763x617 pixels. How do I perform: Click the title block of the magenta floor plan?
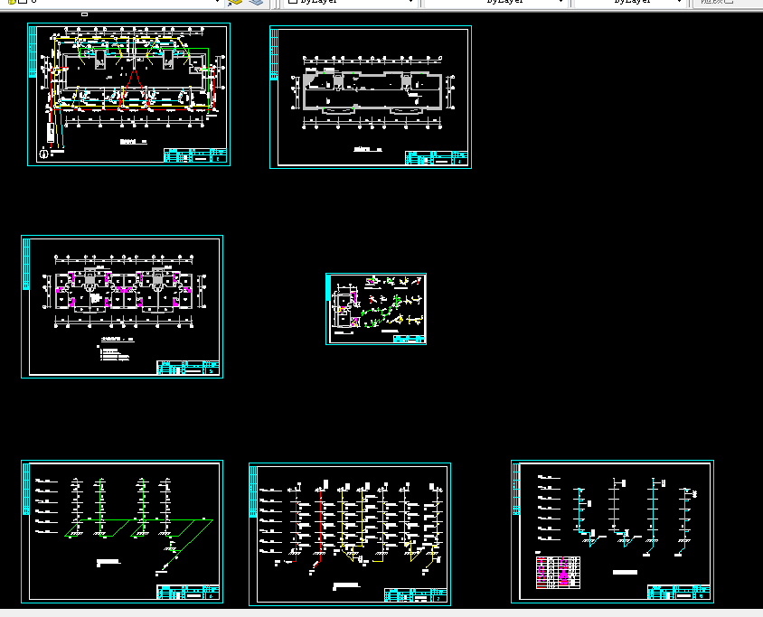point(188,368)
